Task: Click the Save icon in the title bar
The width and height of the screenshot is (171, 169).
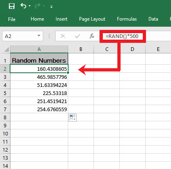Action: coord(12,6)
